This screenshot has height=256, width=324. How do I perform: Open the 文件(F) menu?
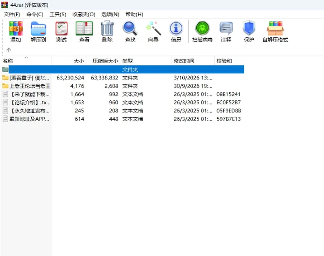click(12, 14)
